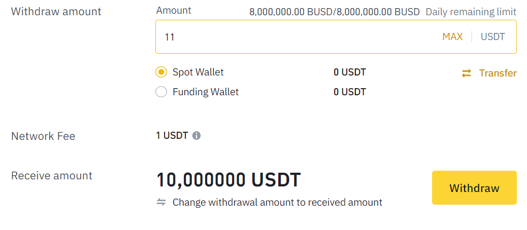
Task: Click Change withdrawal amount to received amount
Action: 277,202
